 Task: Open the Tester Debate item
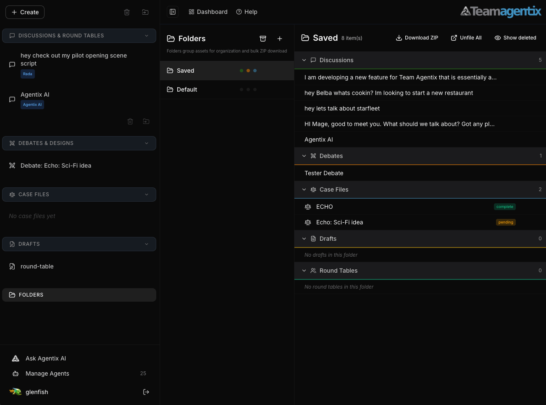point(324,173)
